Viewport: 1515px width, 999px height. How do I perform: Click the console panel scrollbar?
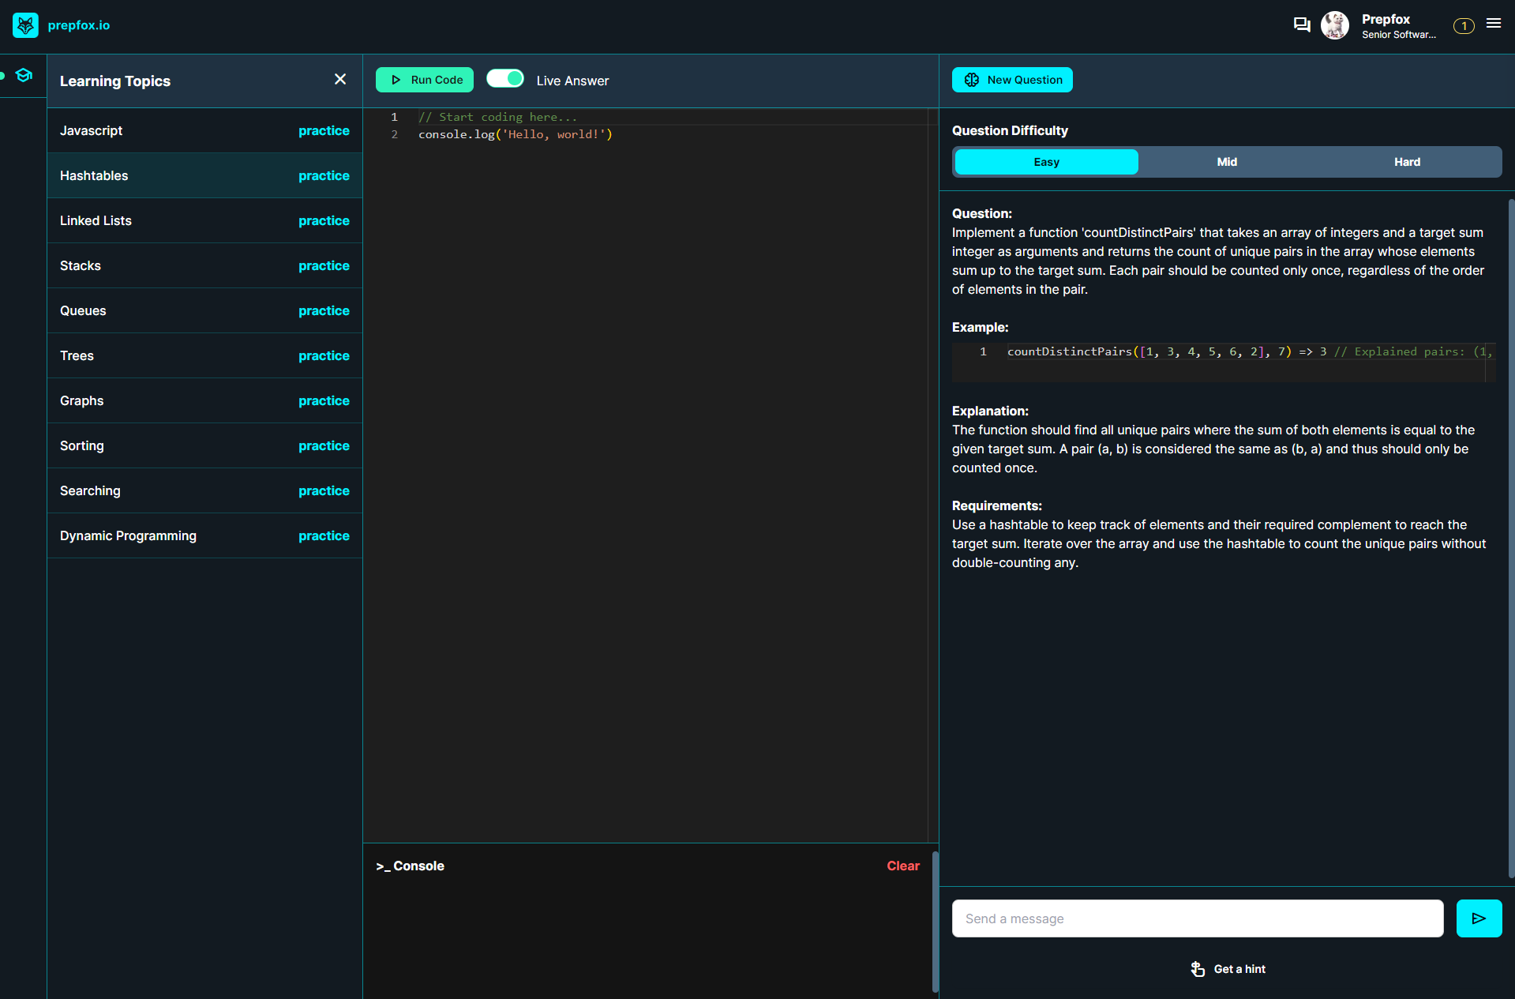coord(936,921)
